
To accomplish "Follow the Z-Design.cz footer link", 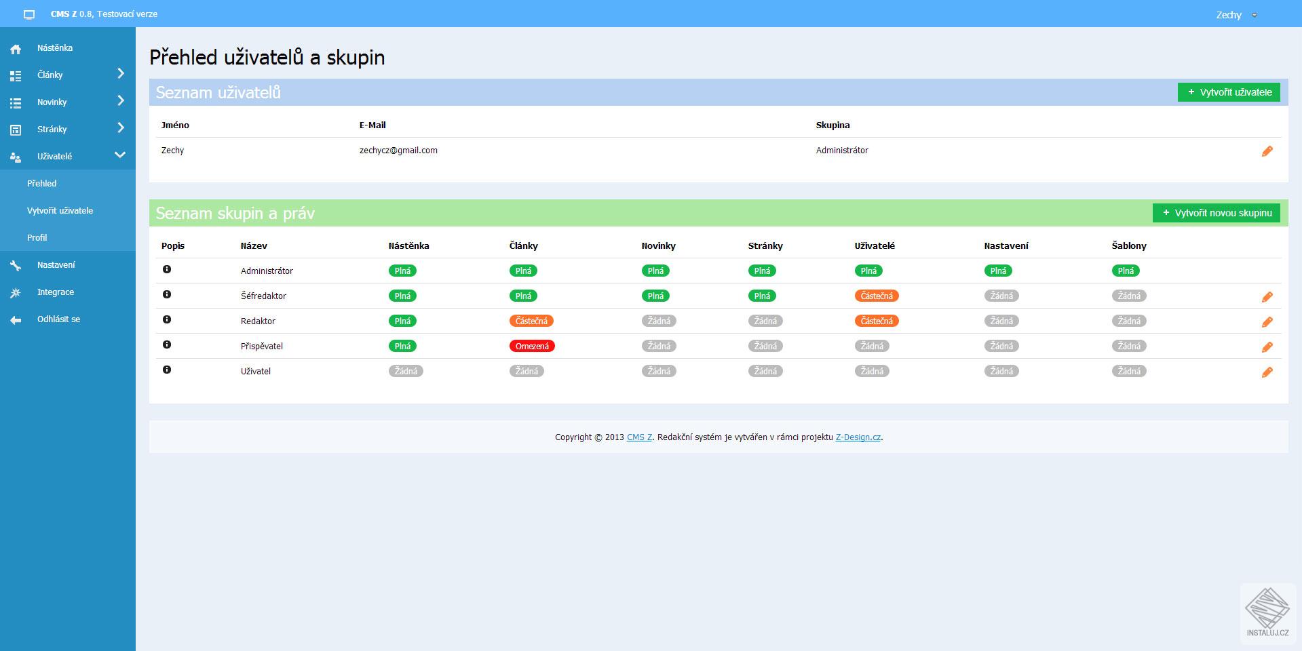I will pos(858,437).
